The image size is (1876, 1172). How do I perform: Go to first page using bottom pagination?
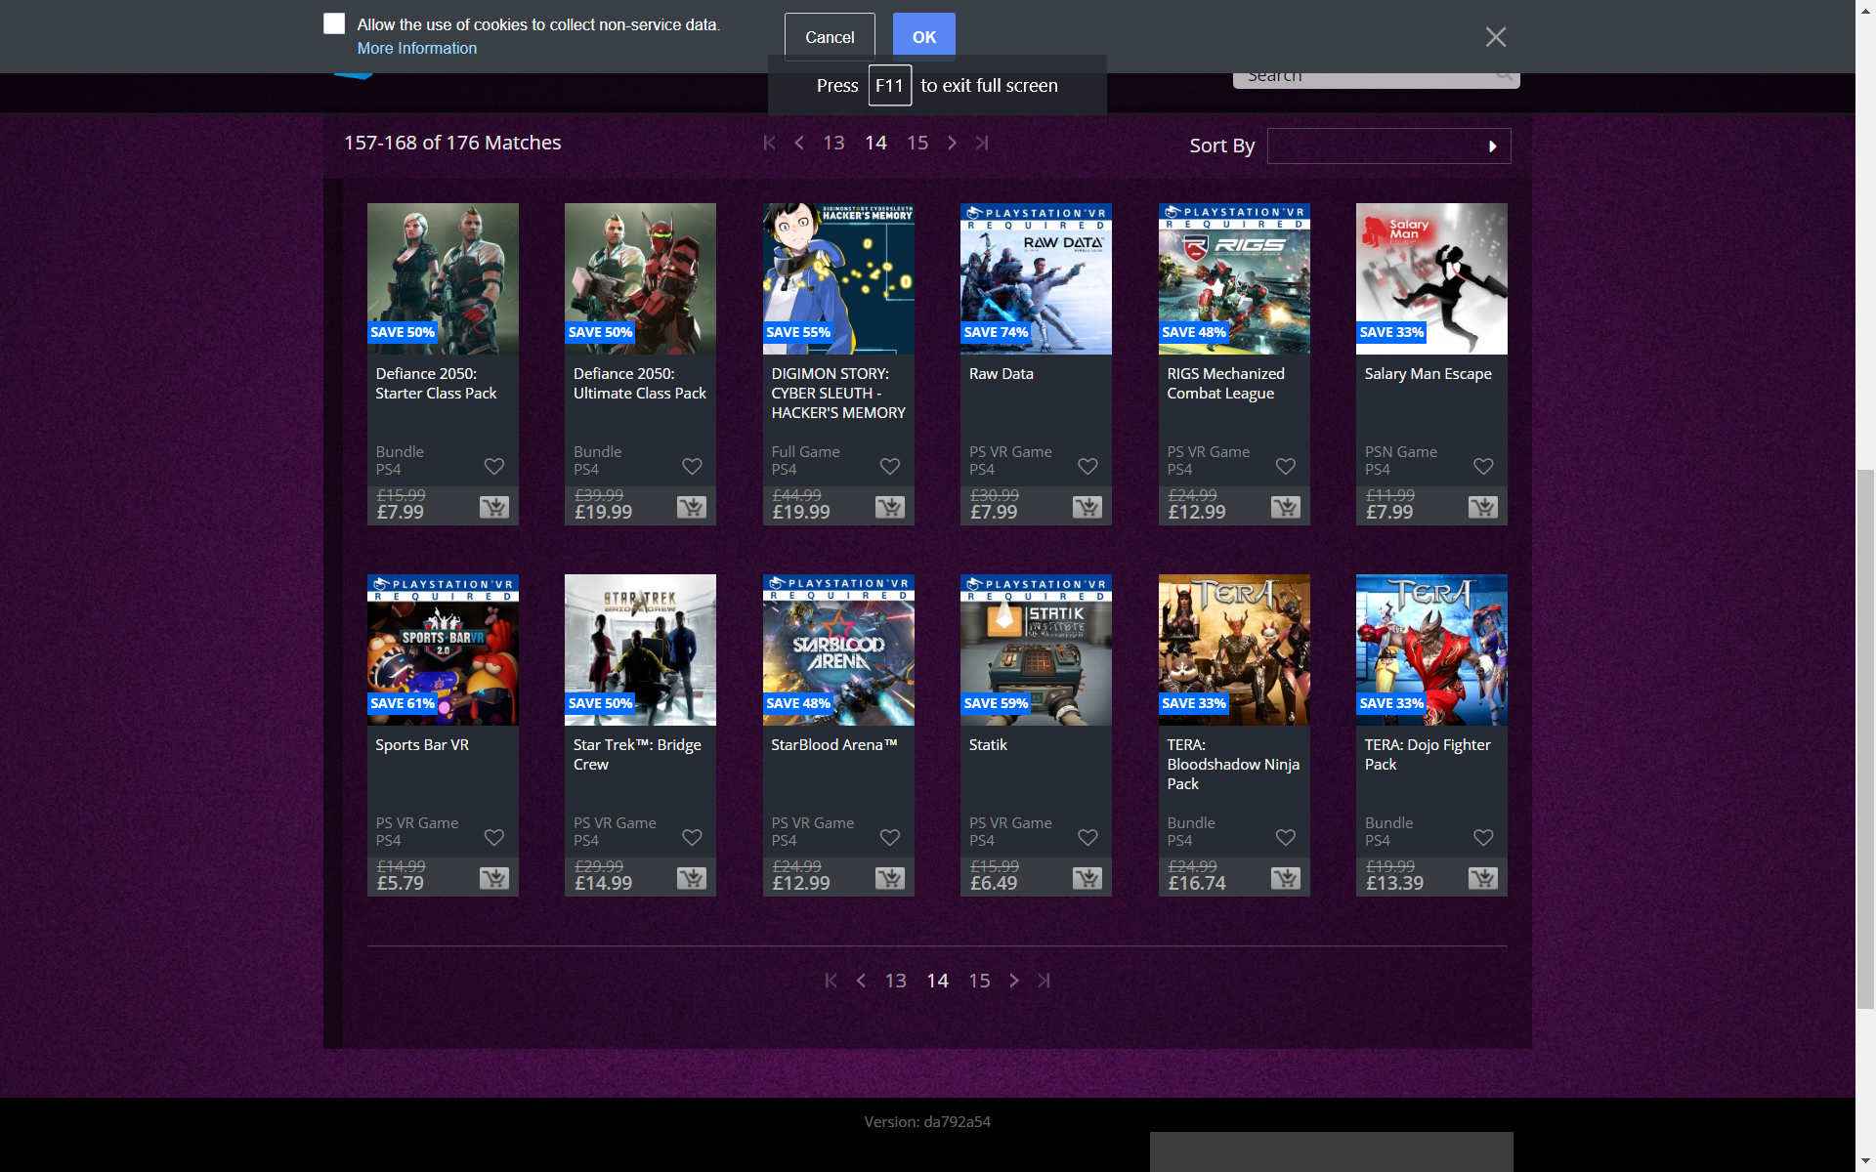pos(831,981)
